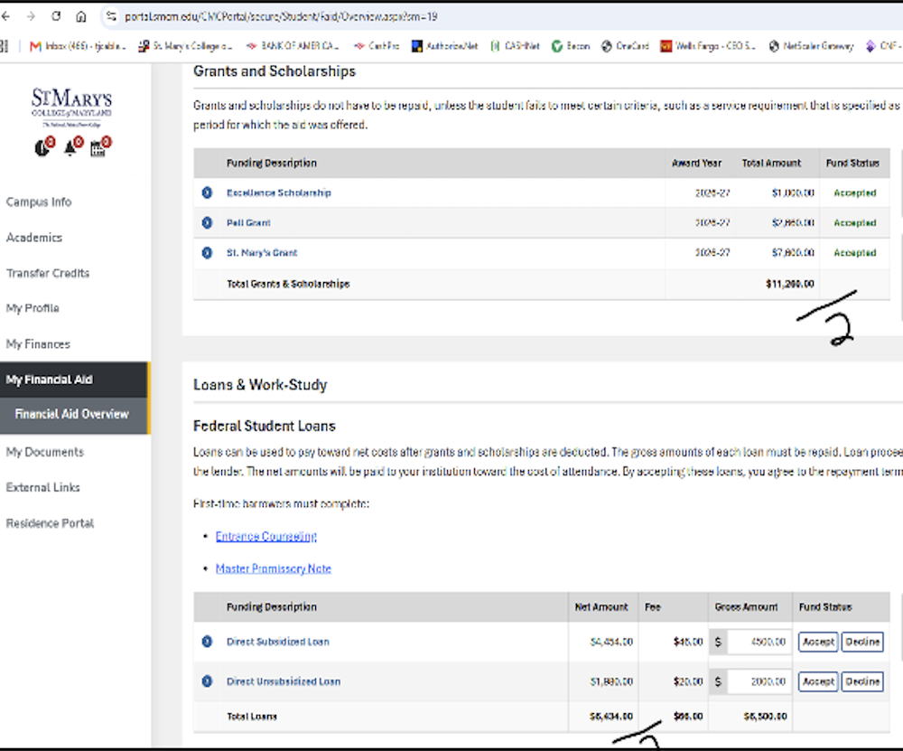Open the Wells Fargo CEO bookmark
Screen dimensions: 903x751
click(x=707, y=46)
